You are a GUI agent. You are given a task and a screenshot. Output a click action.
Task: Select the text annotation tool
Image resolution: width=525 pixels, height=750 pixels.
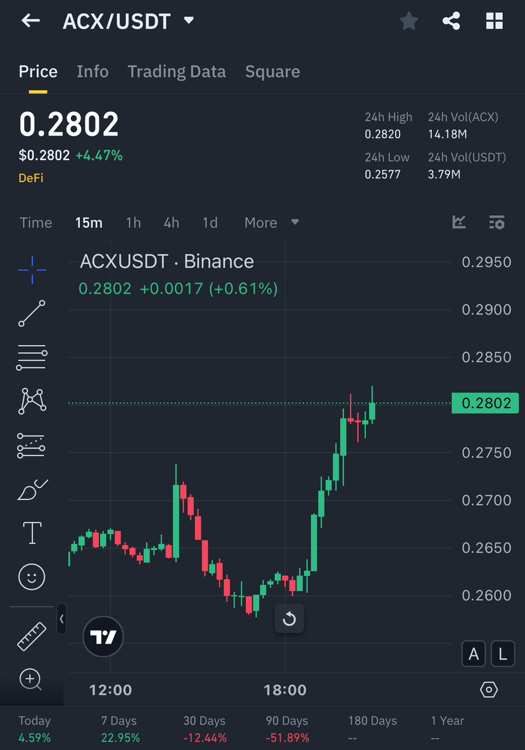coord(31,532)
